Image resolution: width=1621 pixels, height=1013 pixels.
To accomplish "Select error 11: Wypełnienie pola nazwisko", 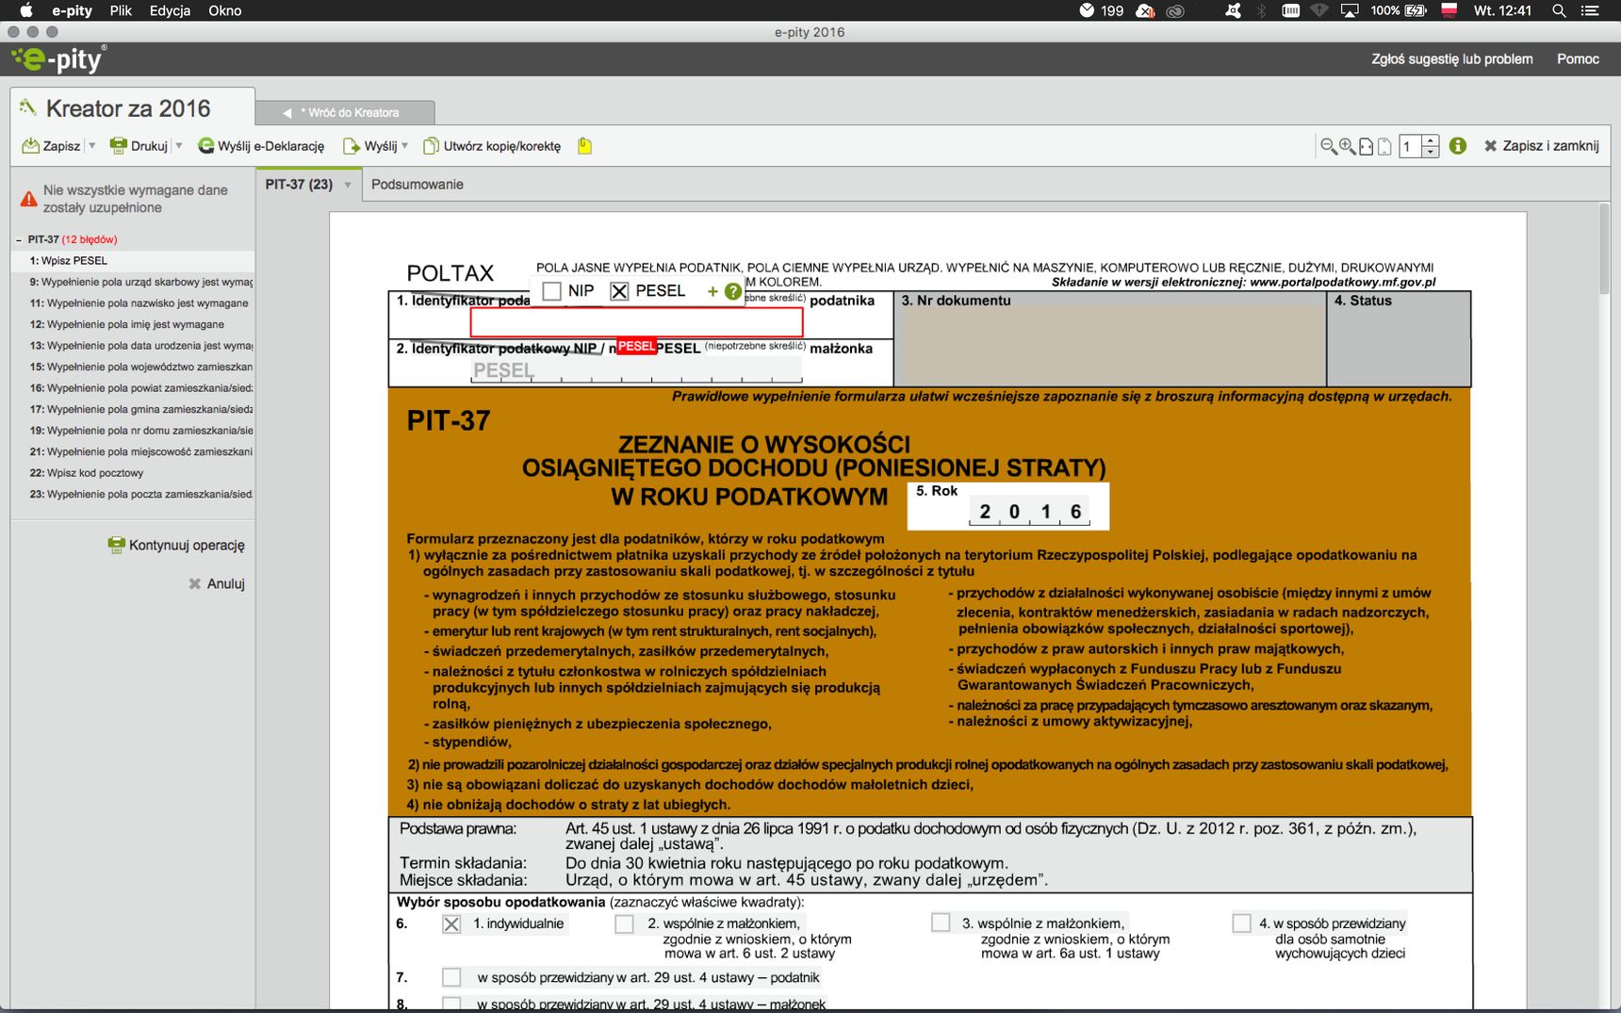I will pos(133,302).
